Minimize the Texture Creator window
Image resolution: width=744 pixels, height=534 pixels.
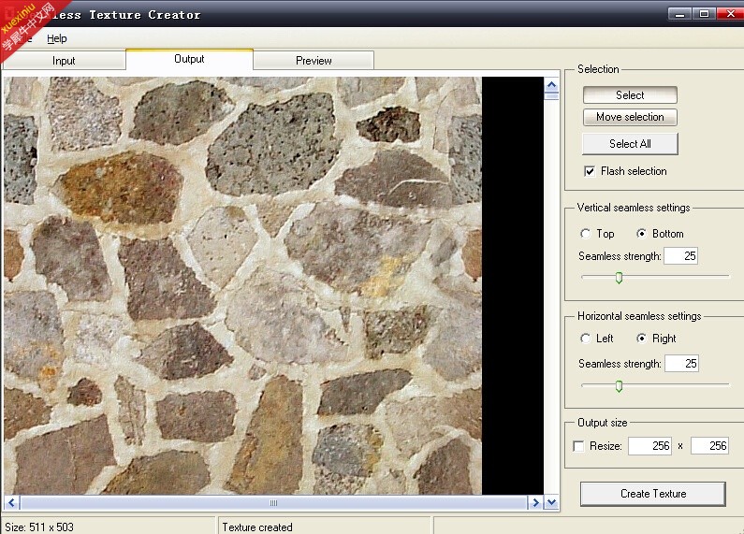679,14
